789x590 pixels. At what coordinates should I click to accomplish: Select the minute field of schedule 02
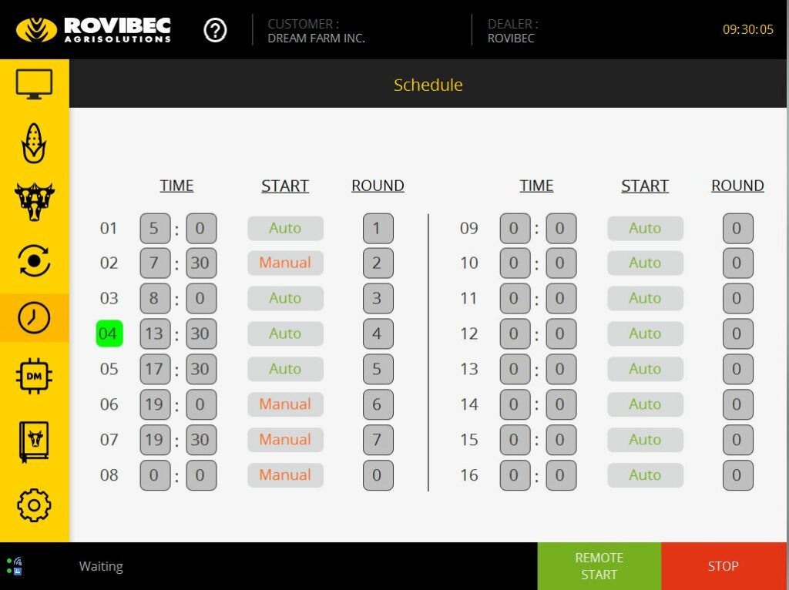click(x=201, y=263)
